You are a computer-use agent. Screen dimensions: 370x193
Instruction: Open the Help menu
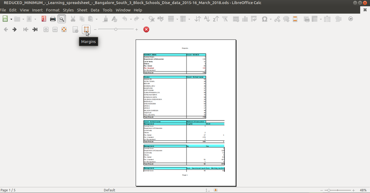pyautogui.click(x=138, y=10)
